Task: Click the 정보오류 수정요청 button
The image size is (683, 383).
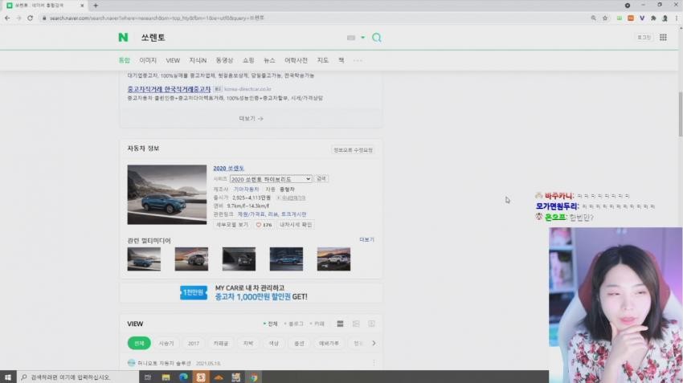Action: point(354,149)
